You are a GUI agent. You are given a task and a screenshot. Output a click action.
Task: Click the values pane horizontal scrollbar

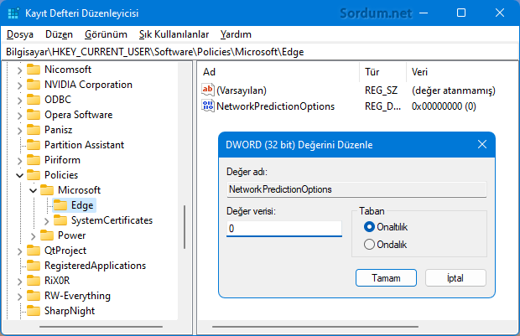(x=315, y=327)
